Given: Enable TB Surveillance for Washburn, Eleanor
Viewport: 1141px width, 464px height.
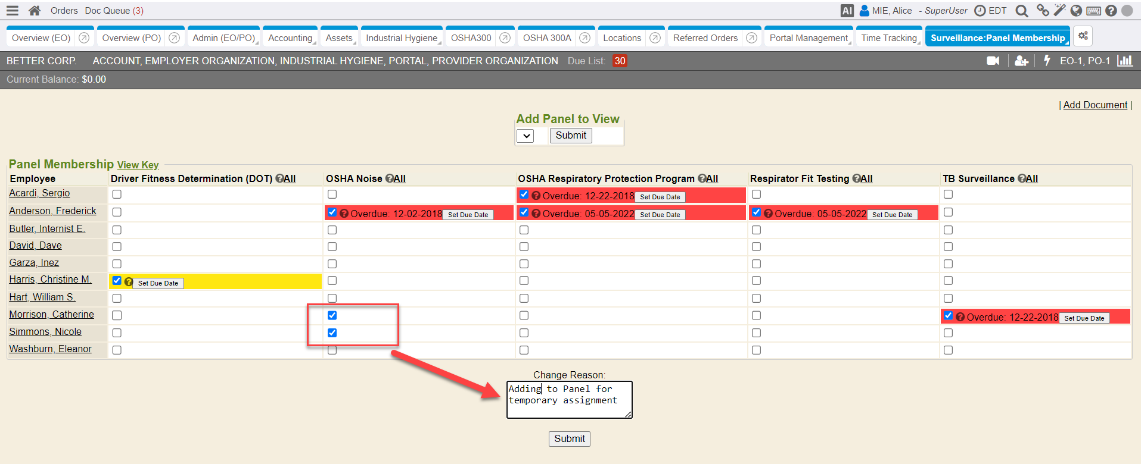Looking at the screenshot, I should tap(948, 350).
